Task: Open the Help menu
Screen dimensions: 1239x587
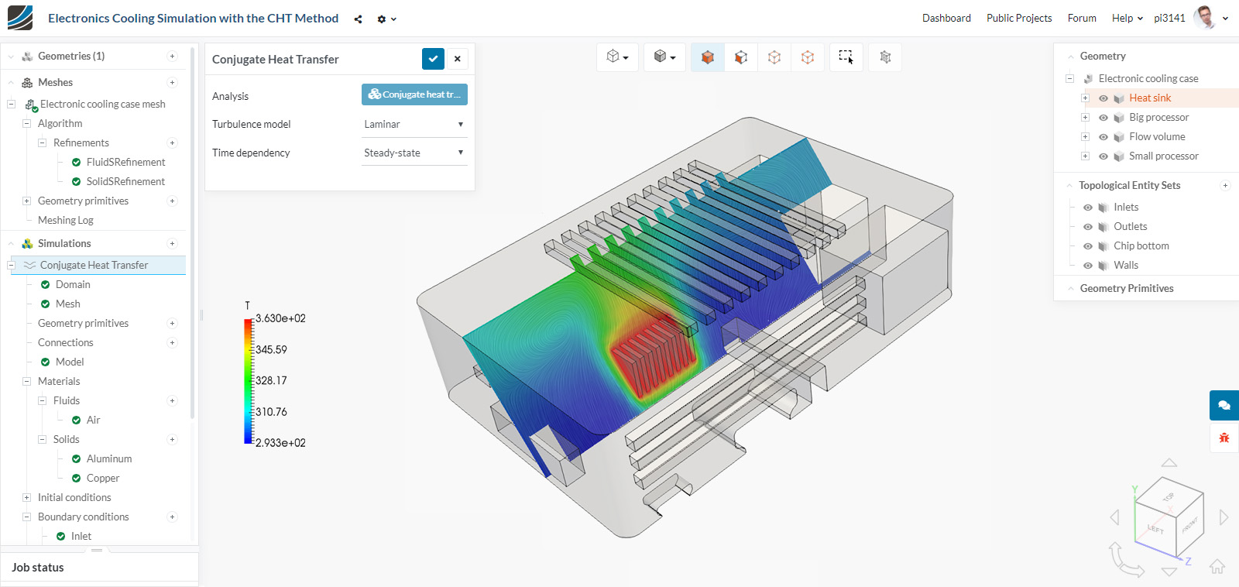Action: point(1127,18)
